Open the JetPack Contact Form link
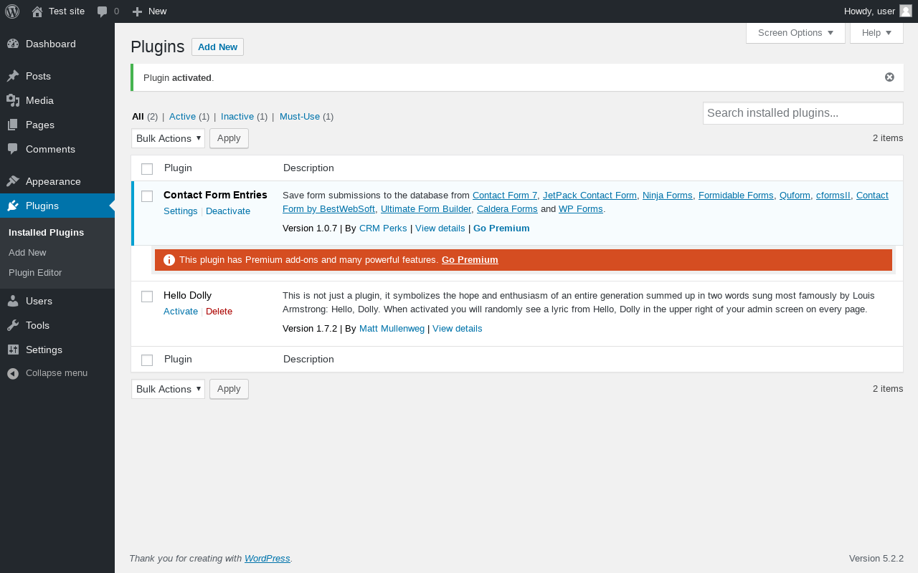Viewport: 918px width, 573px height. click(590, 196)
